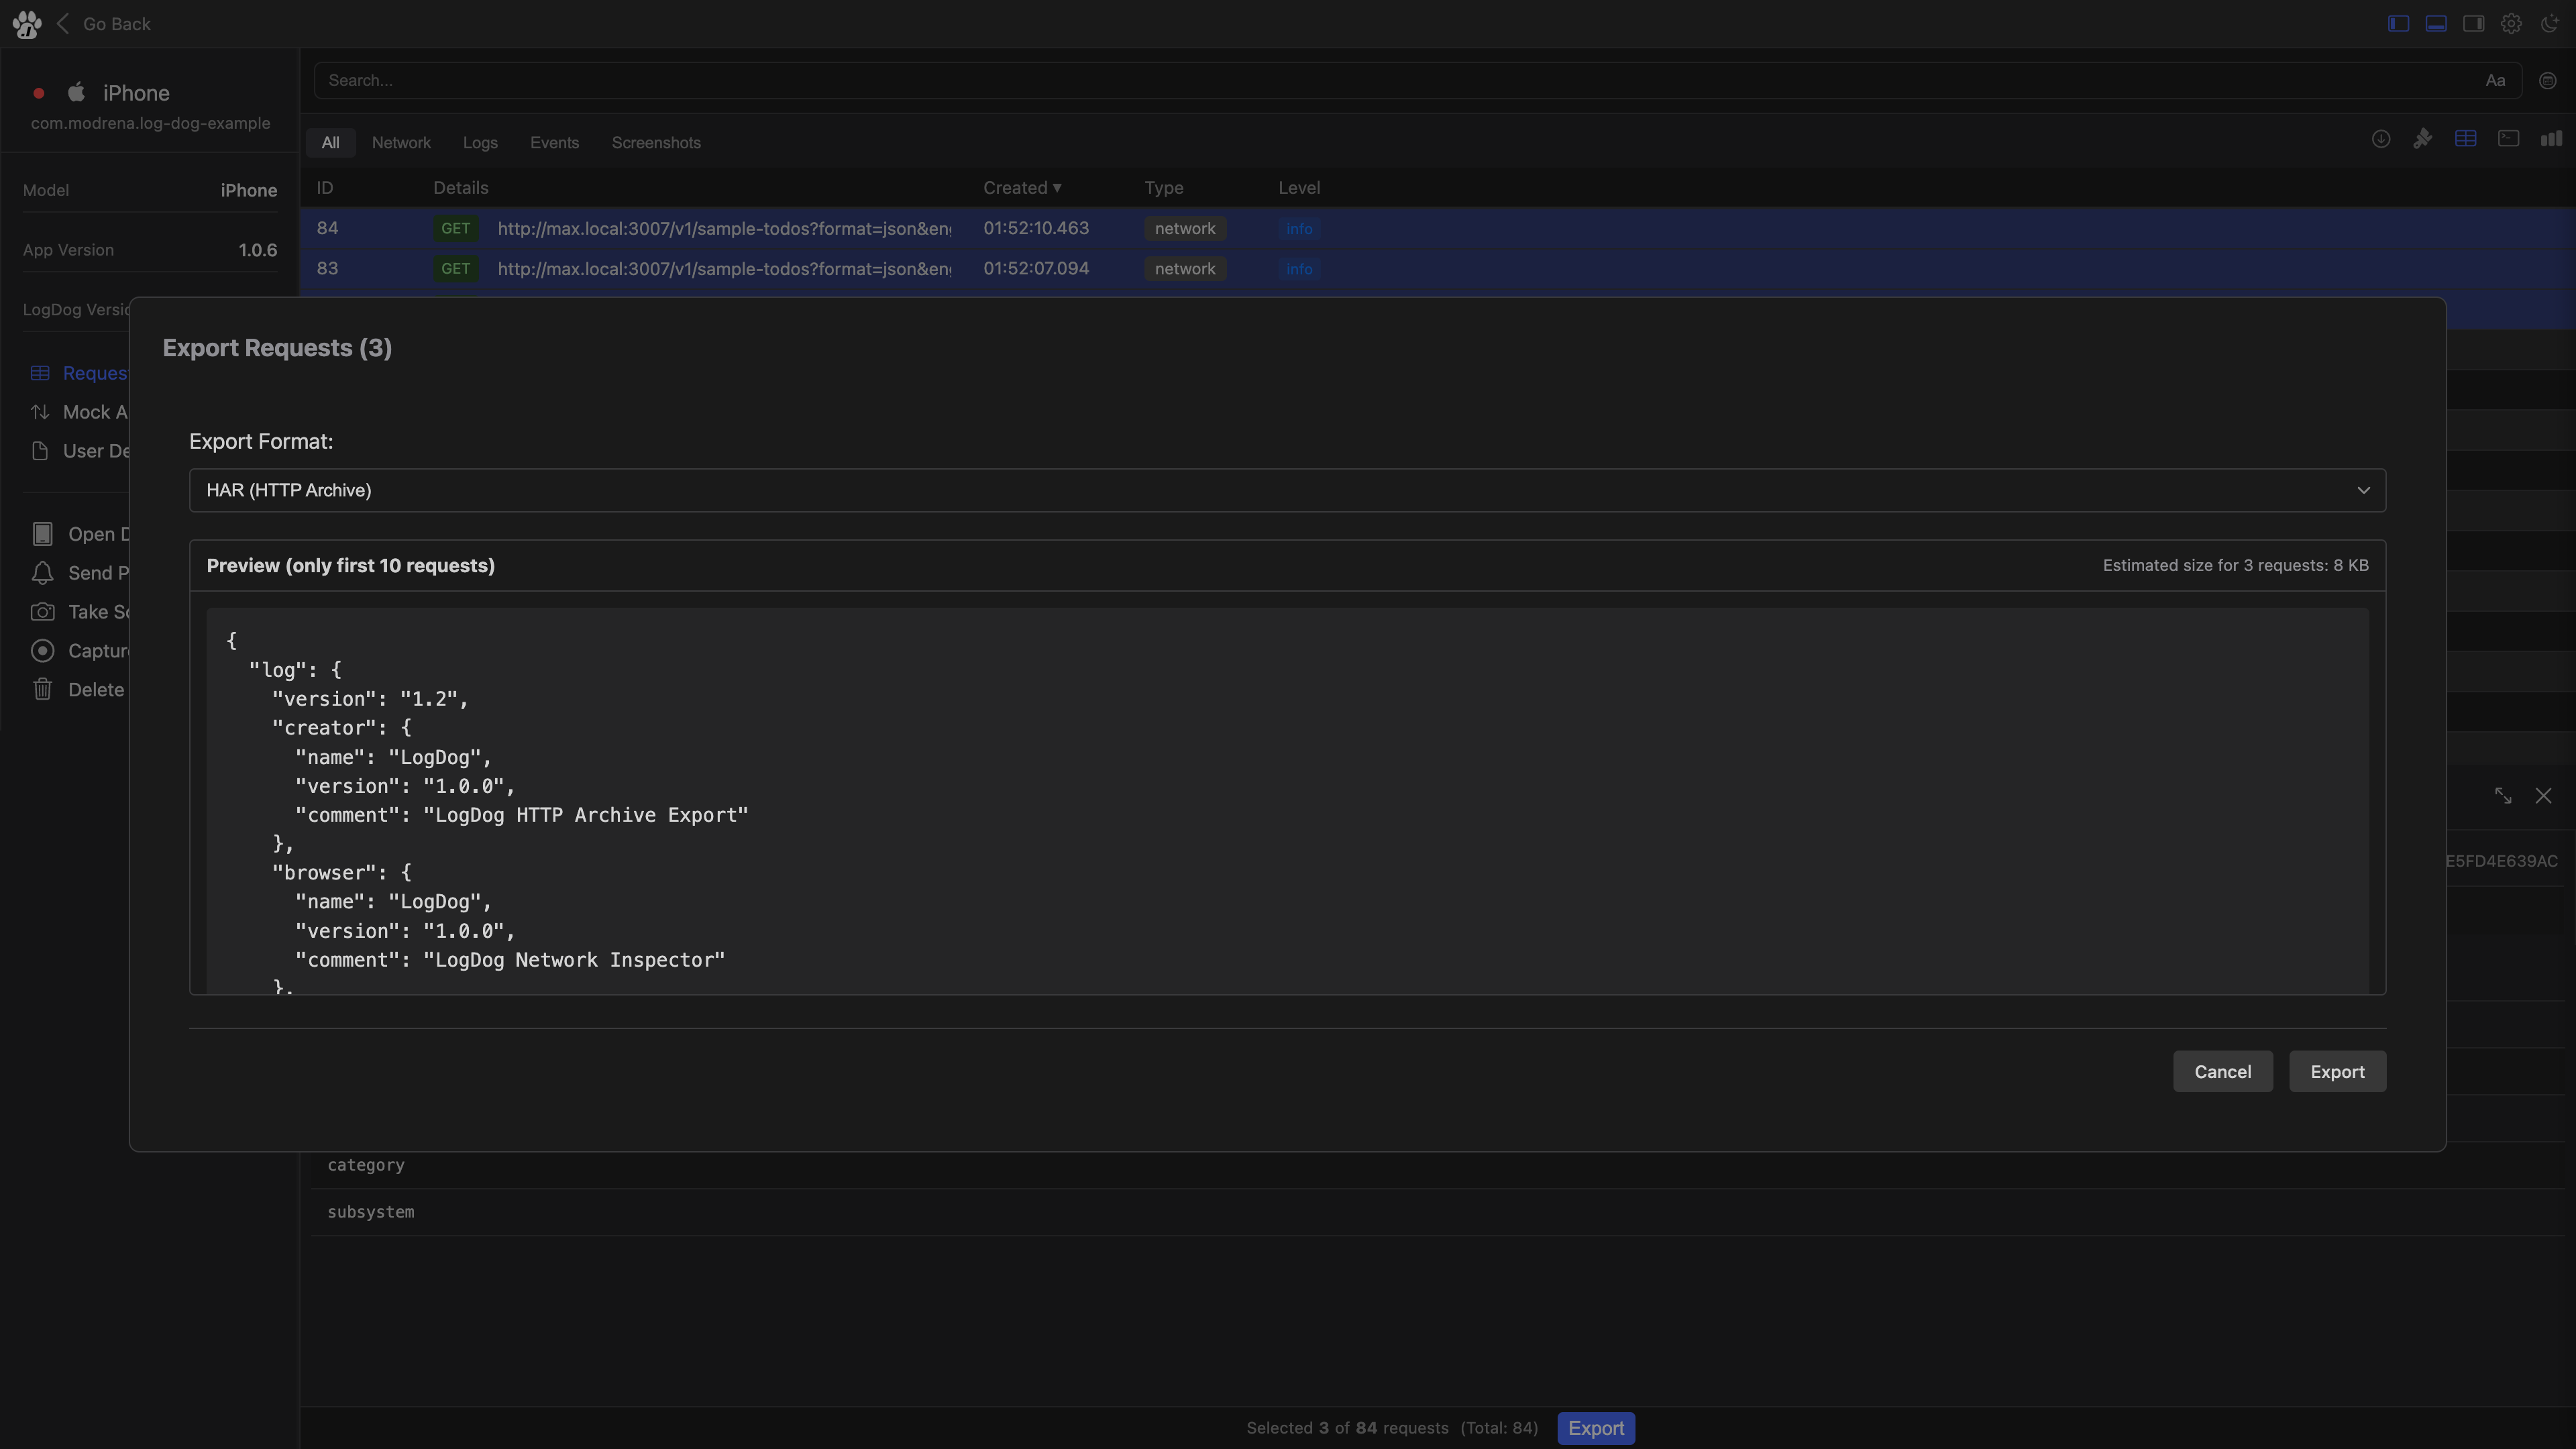Click the Export Format dropdown chevron
This screenshot has height=1449, width=2576.
point(2363,490)
